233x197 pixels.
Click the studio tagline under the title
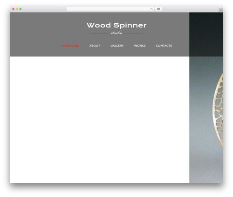pyautogui.click(x=116, y=33)
